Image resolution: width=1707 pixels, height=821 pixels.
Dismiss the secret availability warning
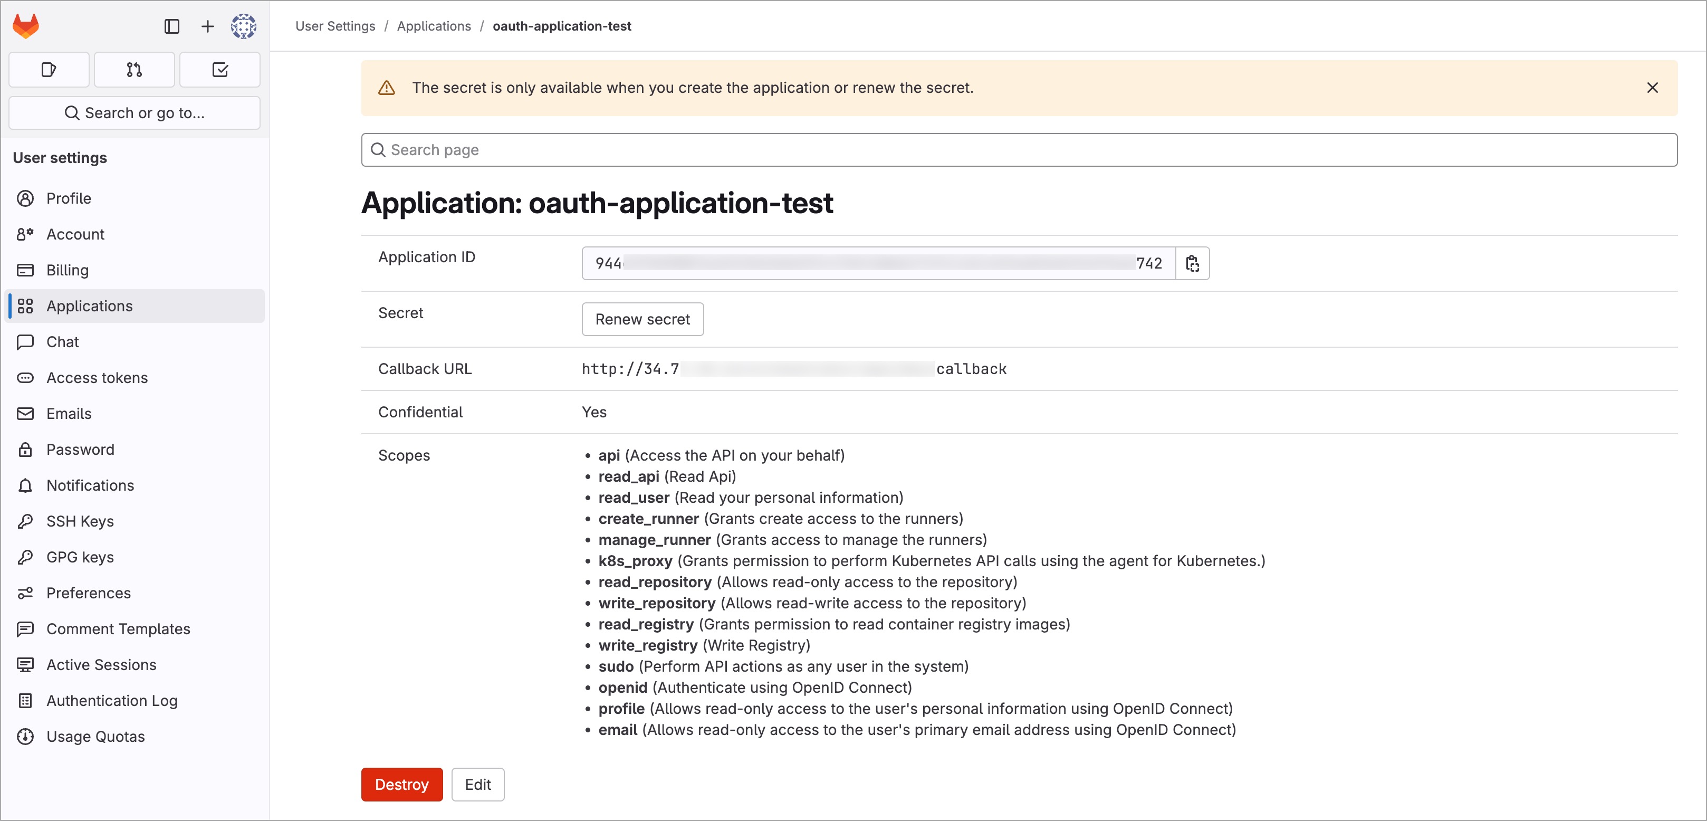pos(1652,87)
